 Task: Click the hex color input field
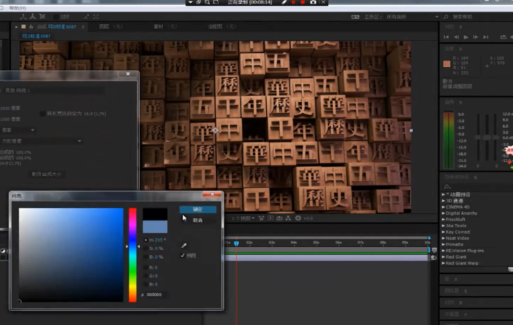[x=157, y=294]
